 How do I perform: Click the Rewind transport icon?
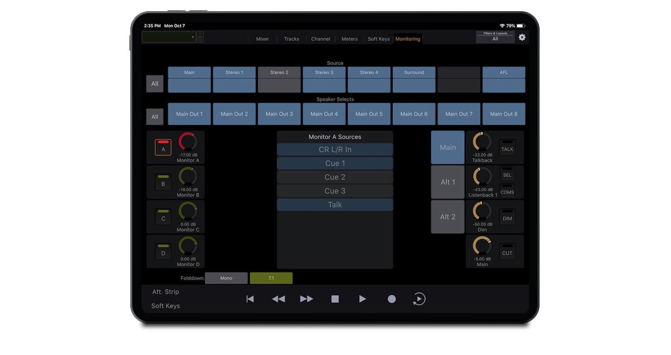[x=278, y=299]
